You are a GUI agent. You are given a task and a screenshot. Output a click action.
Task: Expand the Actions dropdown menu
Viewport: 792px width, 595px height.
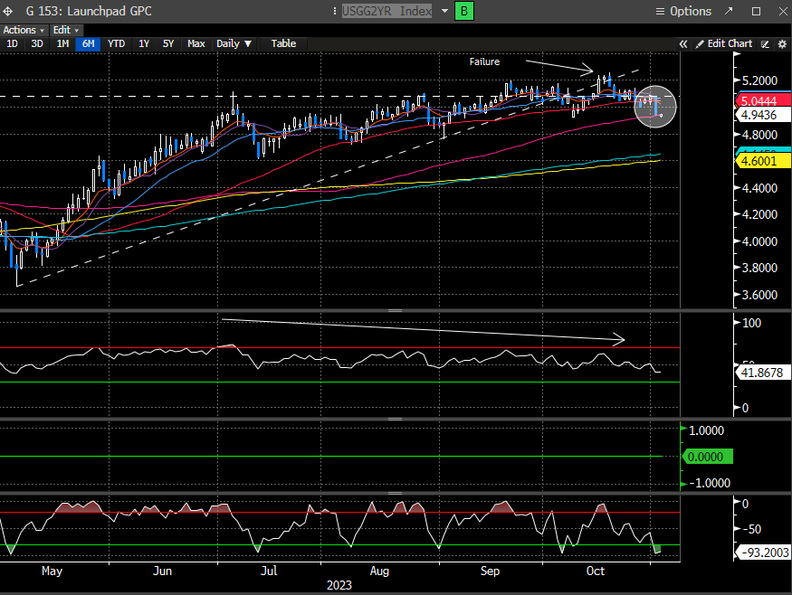click(x=24, y=30)
